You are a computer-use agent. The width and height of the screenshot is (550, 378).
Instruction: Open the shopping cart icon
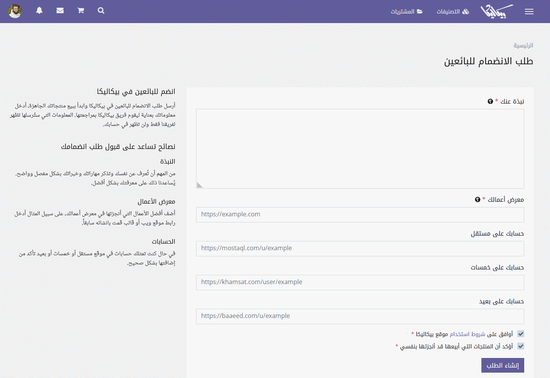pyautogui.click(x=80, y=11)
